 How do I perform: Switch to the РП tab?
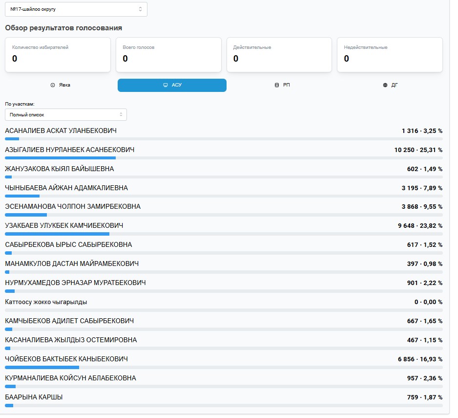286,85
